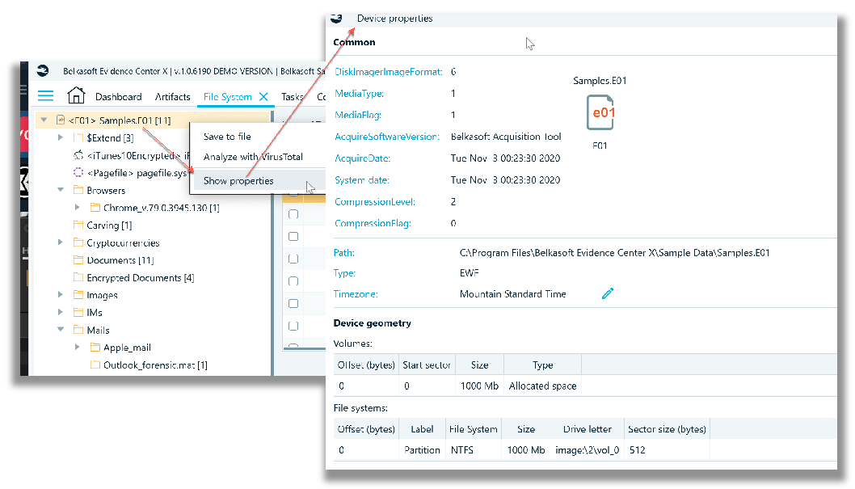Click the $Extend folder icon
The image size is (855, 489).
point(78,138)
